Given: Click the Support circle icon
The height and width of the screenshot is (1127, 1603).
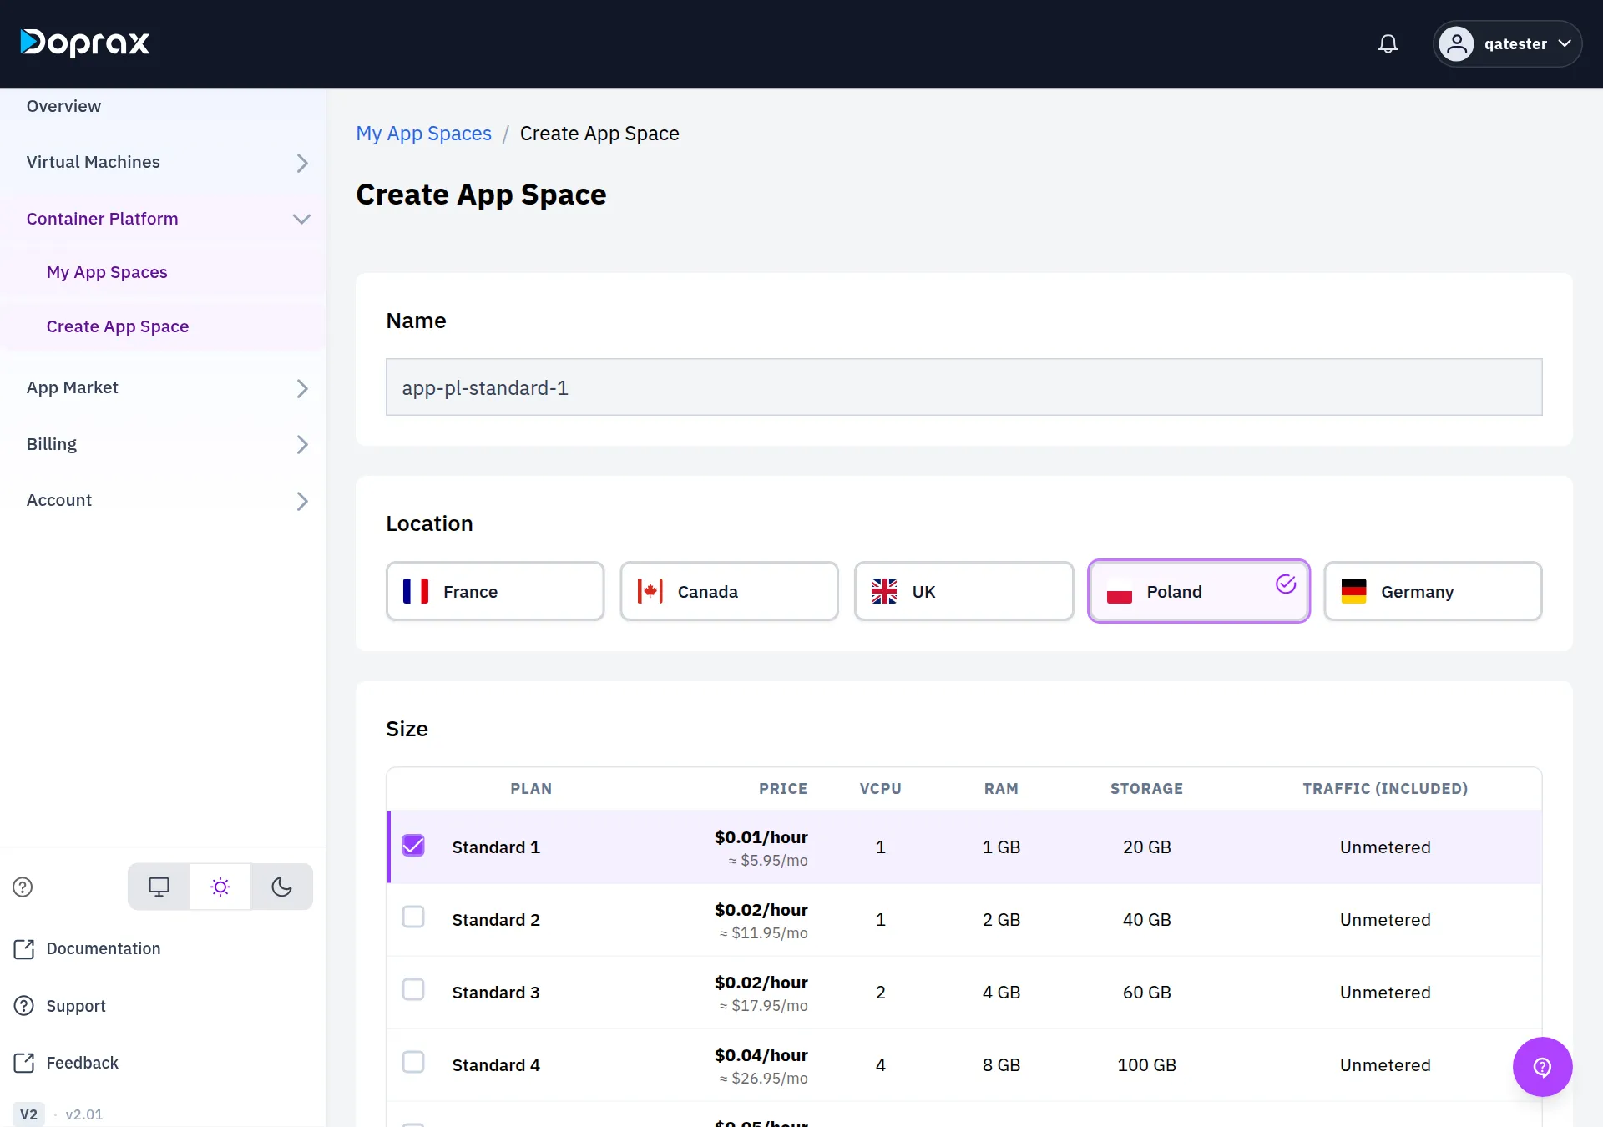Looking at the screenshot, I should [x=24, y=1006].
